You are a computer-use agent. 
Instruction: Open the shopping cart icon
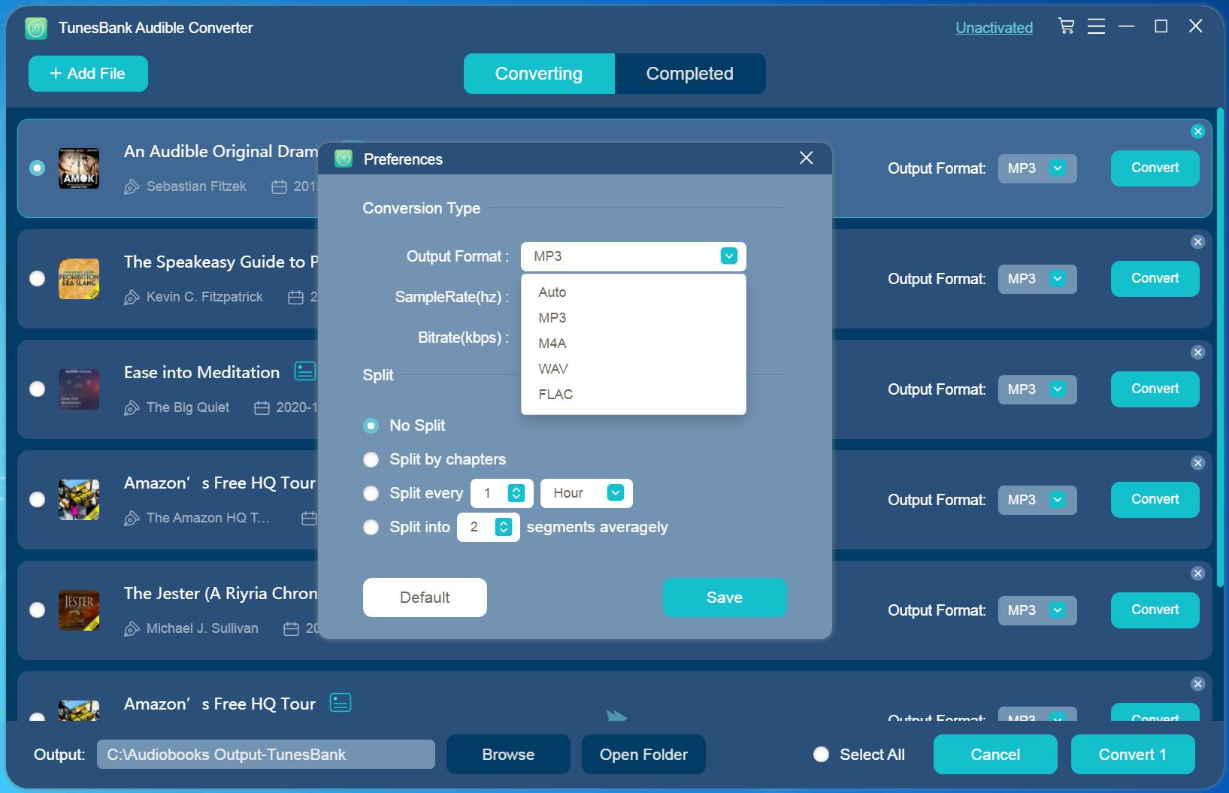[x=1066, y=26]
